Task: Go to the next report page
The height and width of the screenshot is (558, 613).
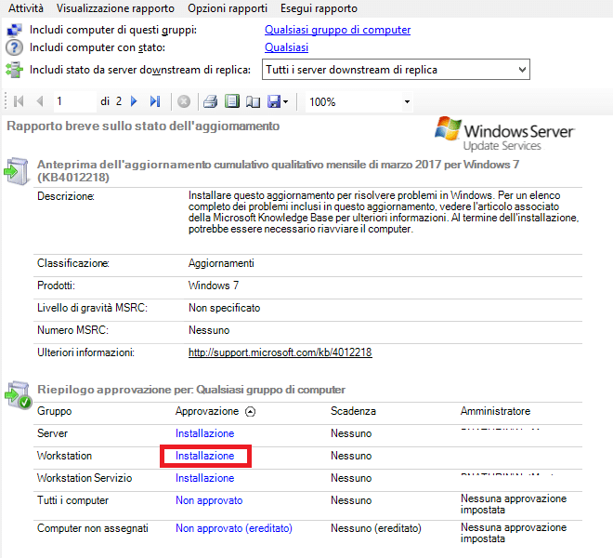Action: 134,101
